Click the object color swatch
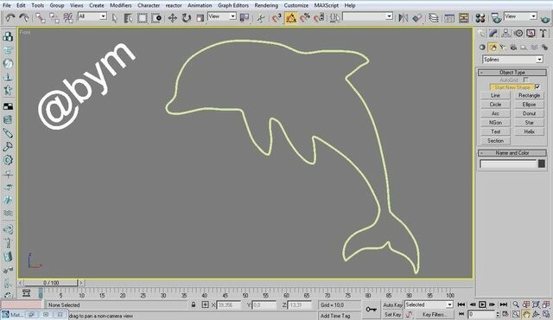 click(x=542, y=163)
